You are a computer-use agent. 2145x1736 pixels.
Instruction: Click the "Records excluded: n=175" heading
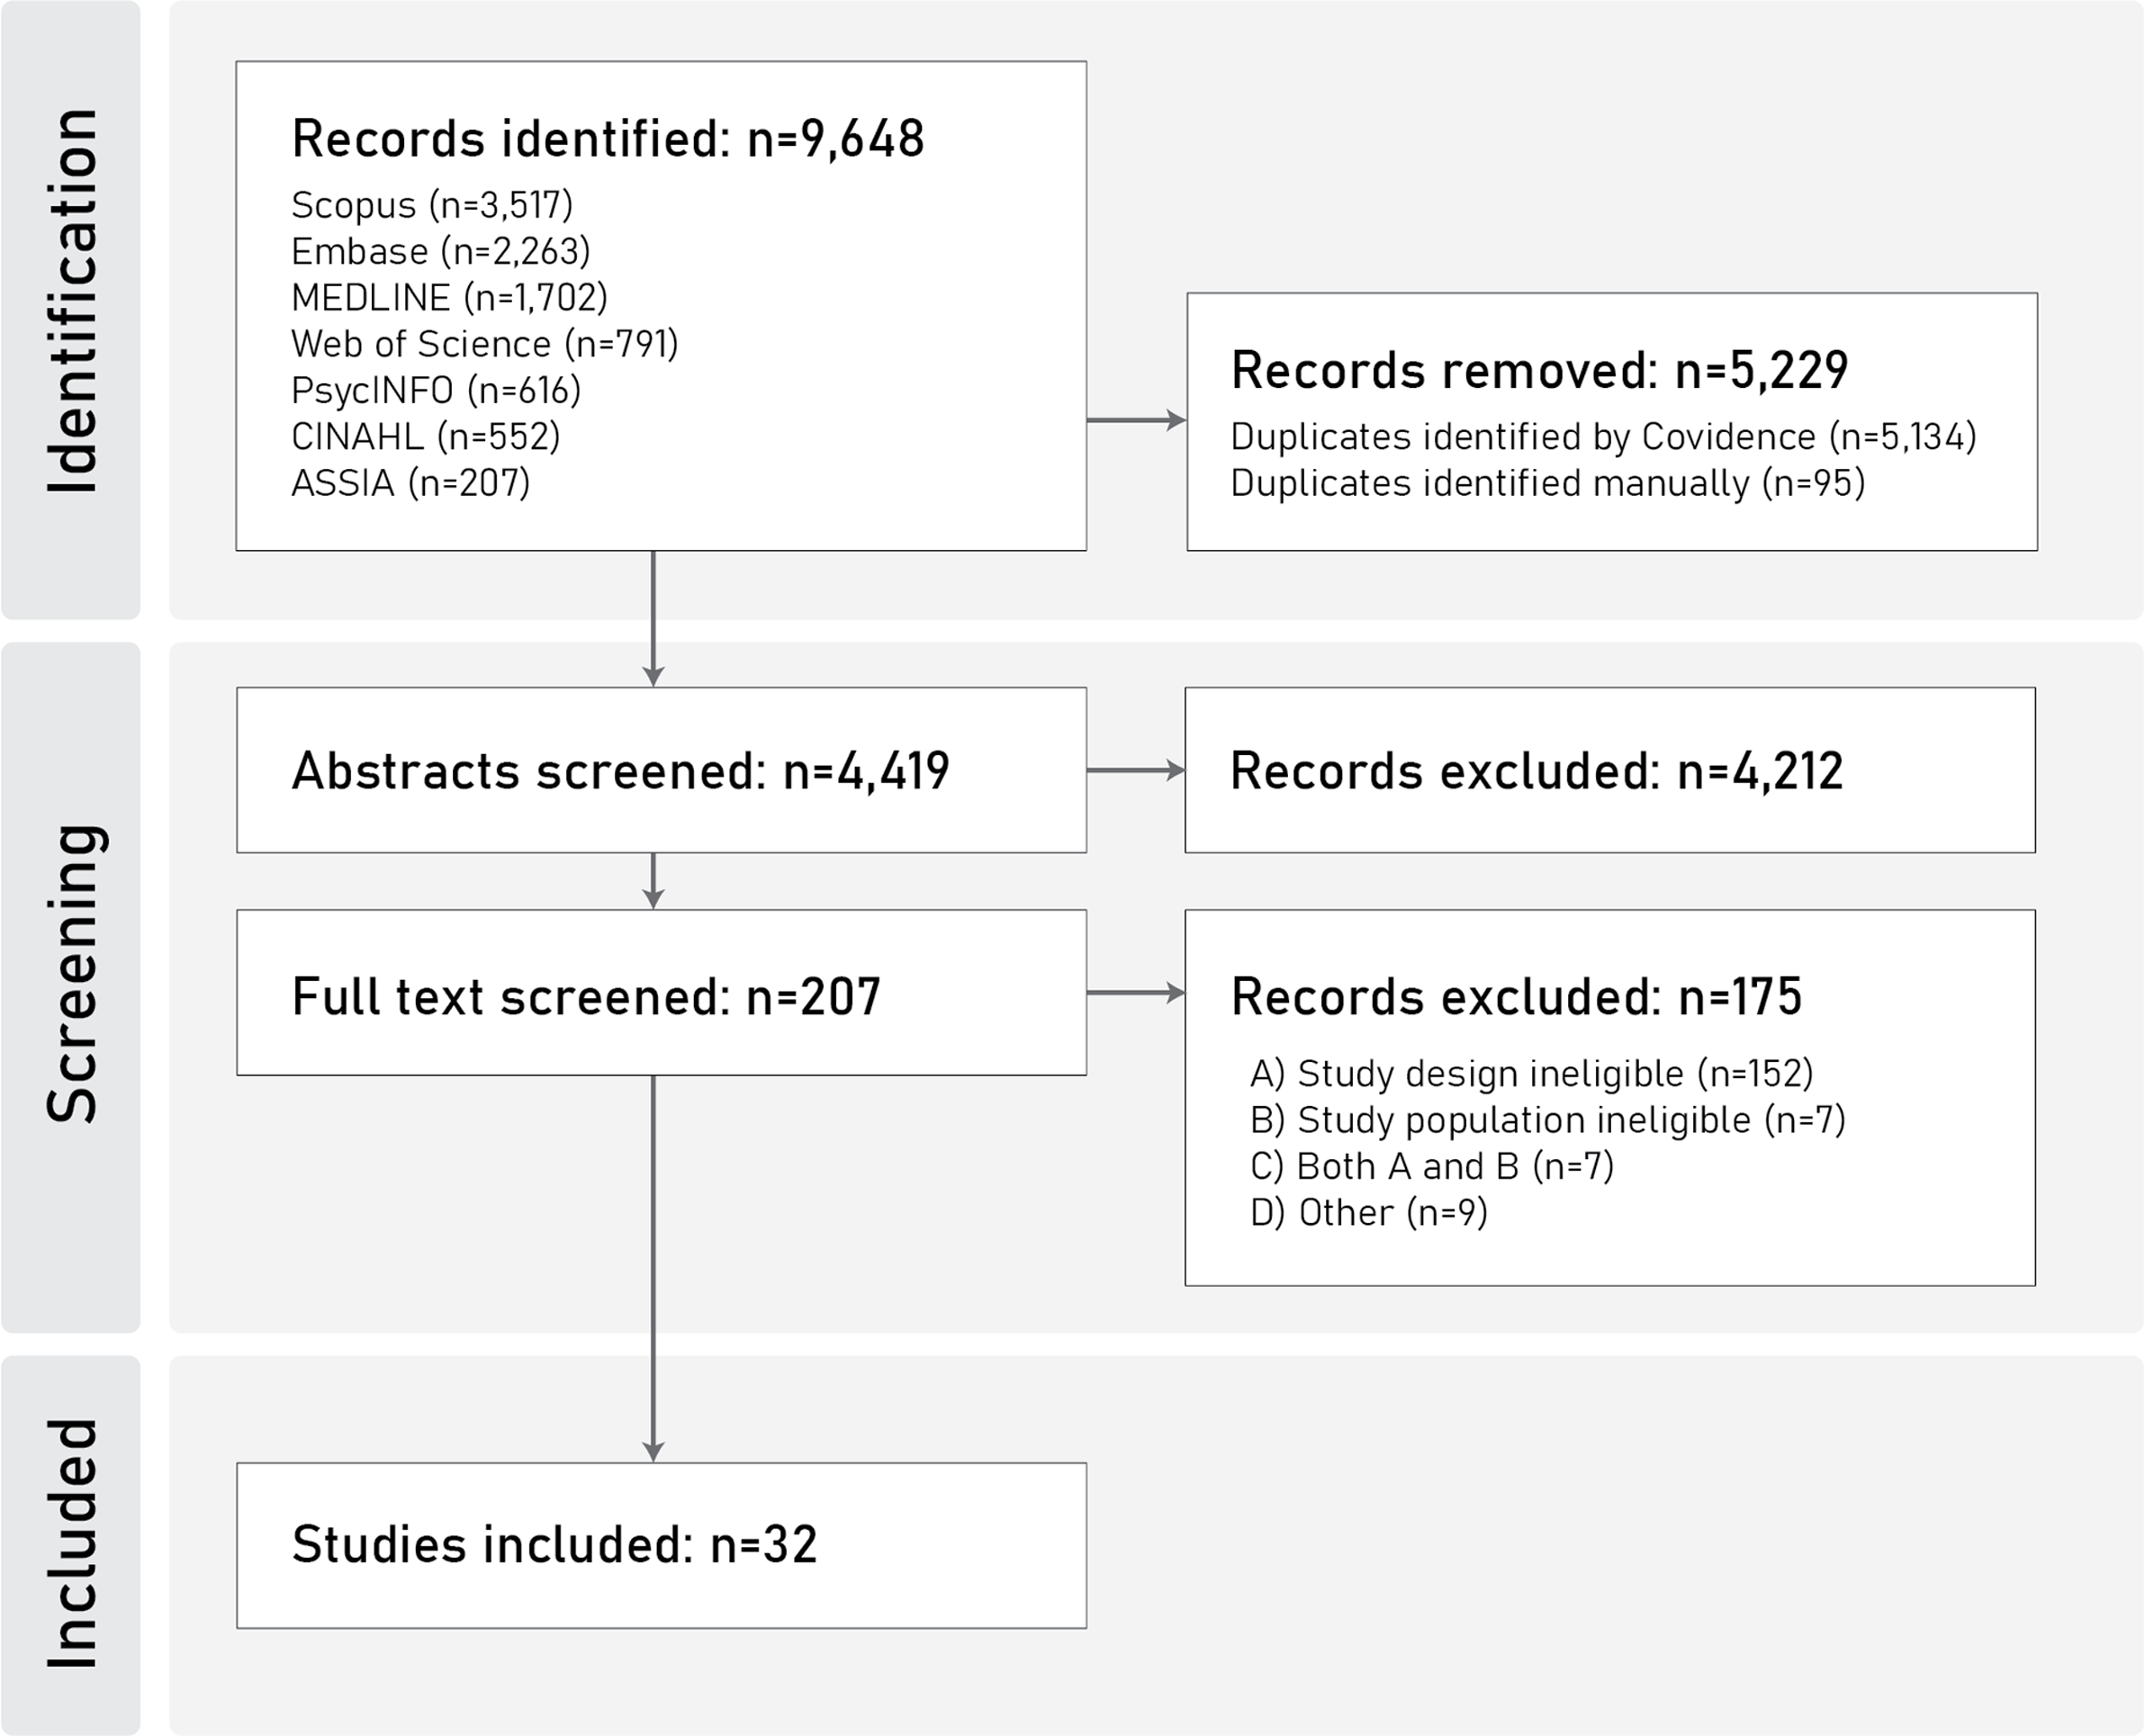pos(1516,997)
